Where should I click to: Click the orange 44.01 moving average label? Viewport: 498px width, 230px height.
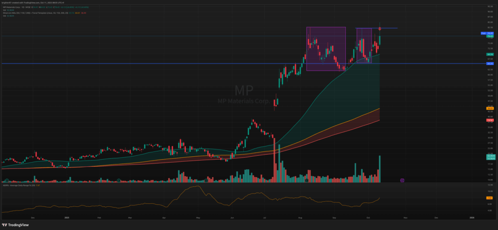coord(490,108)
